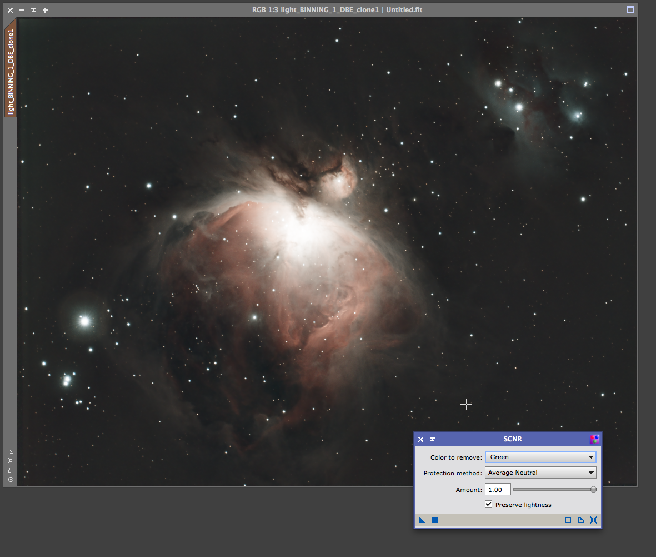Shade the image window with collapse arrow
This screenshot has width=656, height=557.
(x=33, y=10)
